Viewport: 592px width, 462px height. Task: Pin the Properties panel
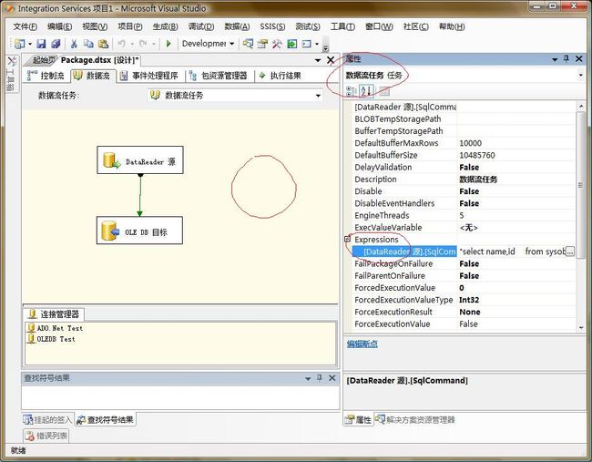566,59
